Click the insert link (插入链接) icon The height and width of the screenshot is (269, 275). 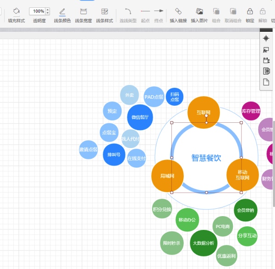point(178,11)
